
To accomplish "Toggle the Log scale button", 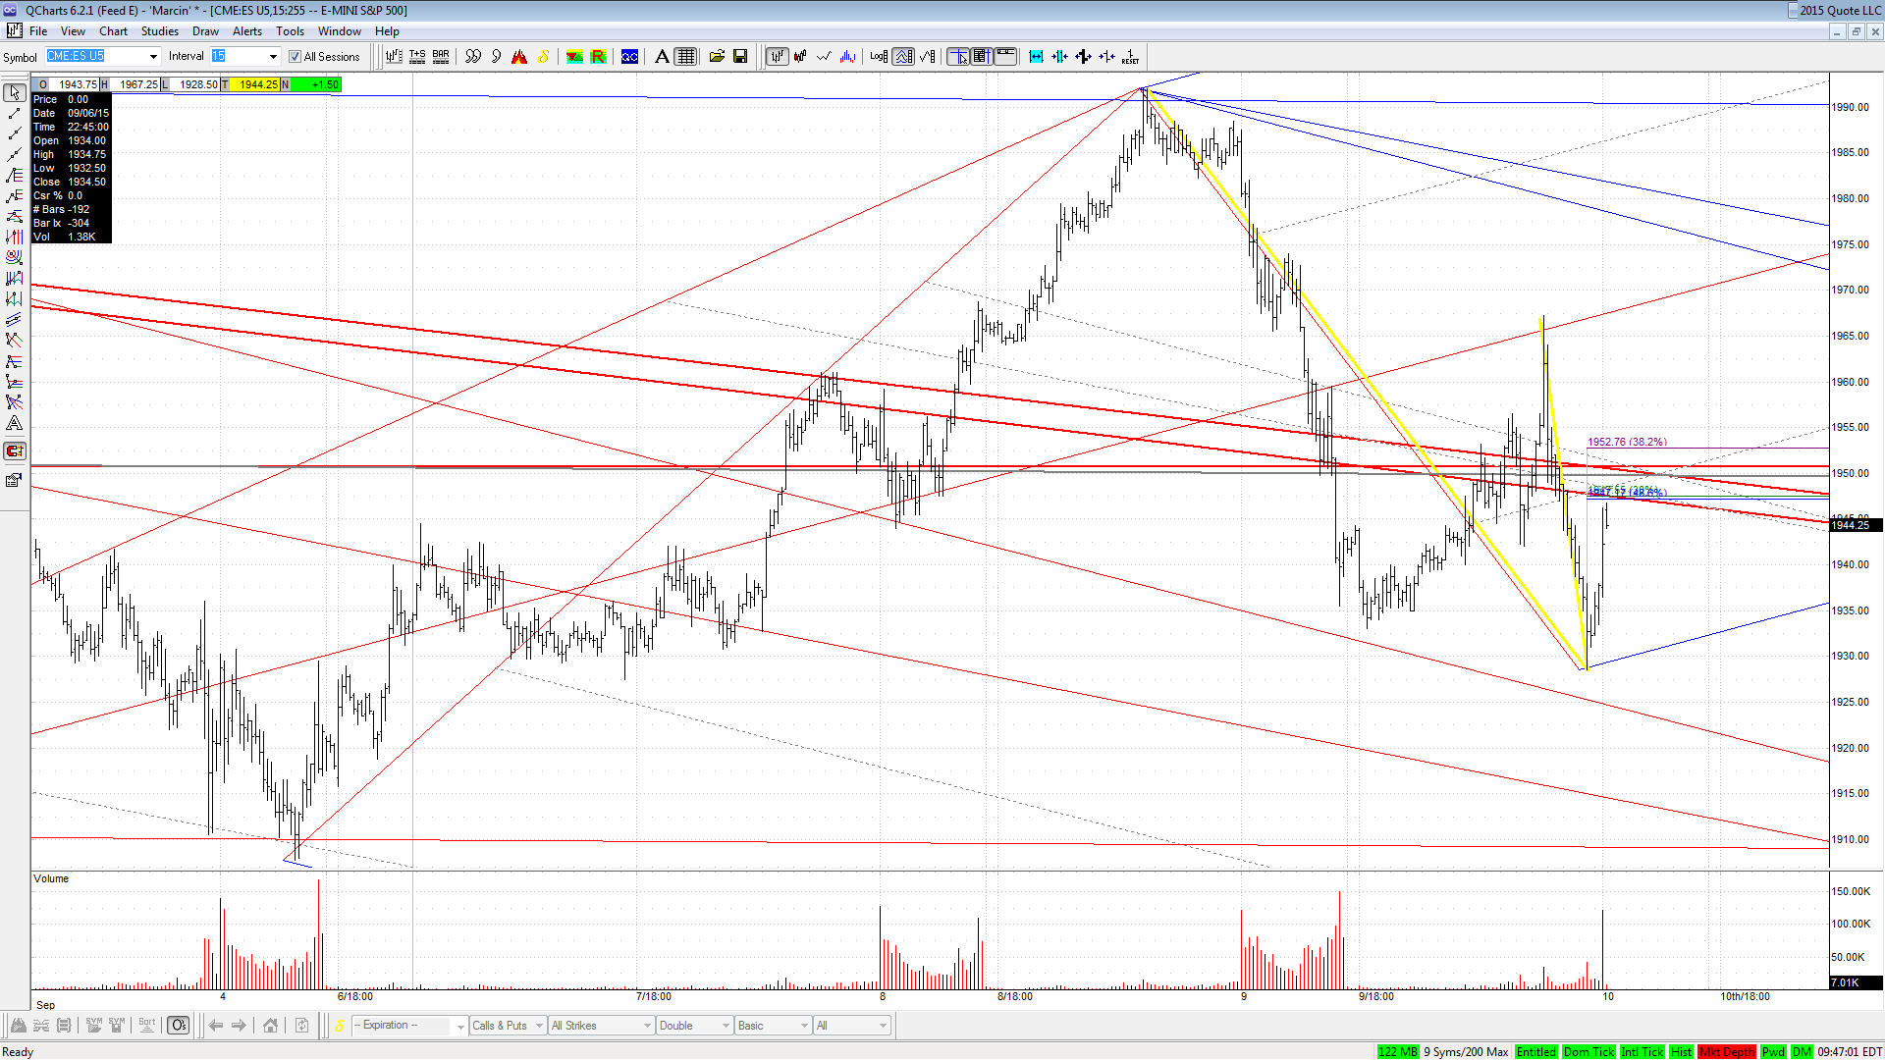I will pyautogui.click(x=879, y=57).
